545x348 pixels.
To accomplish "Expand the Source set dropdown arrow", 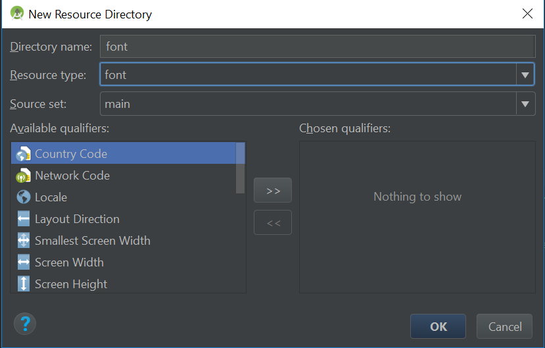I will (x=525, y=104).
